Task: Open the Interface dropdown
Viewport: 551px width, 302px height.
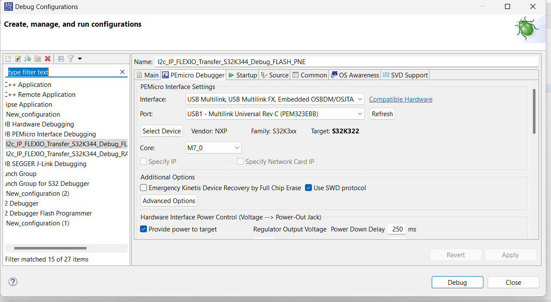Action: (360, 99)
